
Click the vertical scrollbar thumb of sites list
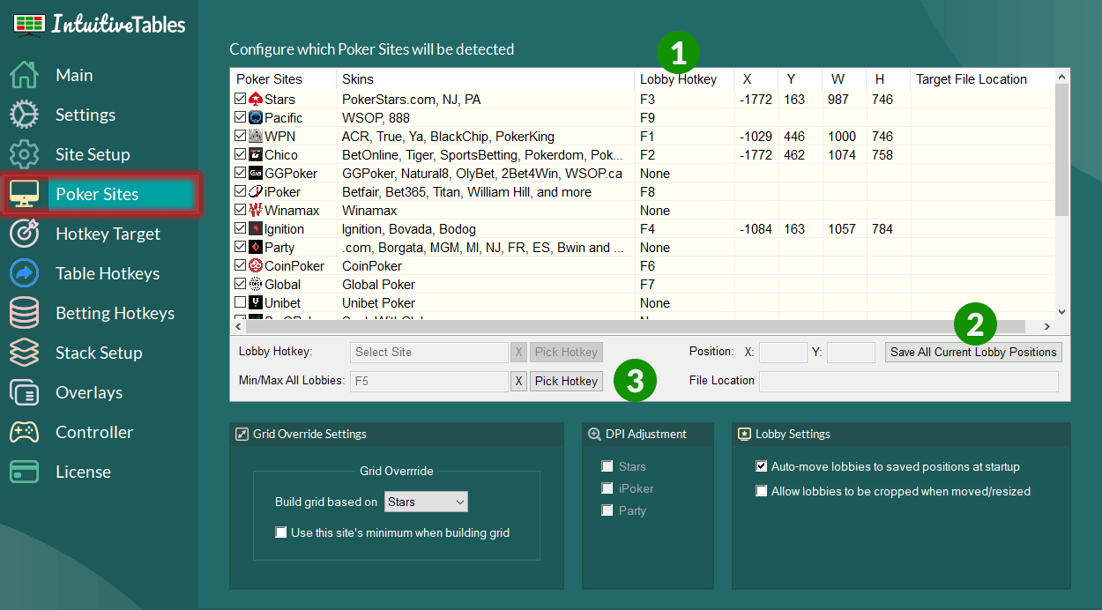[1061, 150]
